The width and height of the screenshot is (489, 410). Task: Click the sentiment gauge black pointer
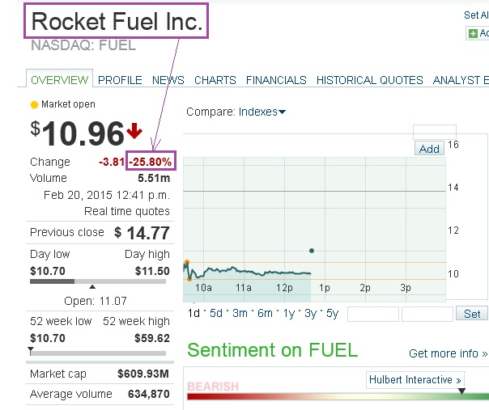[x=461, y=391]
